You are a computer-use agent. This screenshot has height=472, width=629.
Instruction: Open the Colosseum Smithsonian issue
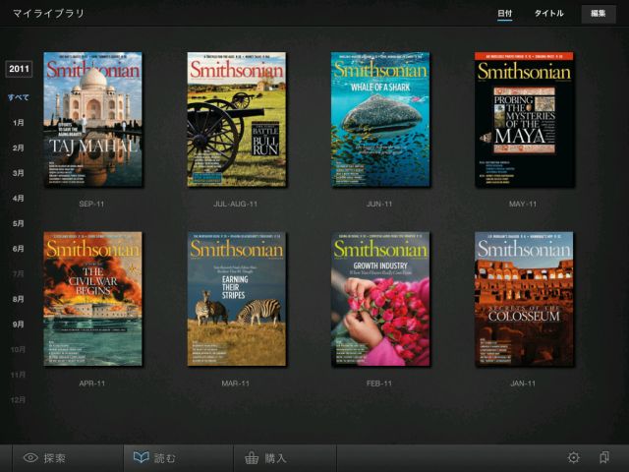(x=524, y=299)
